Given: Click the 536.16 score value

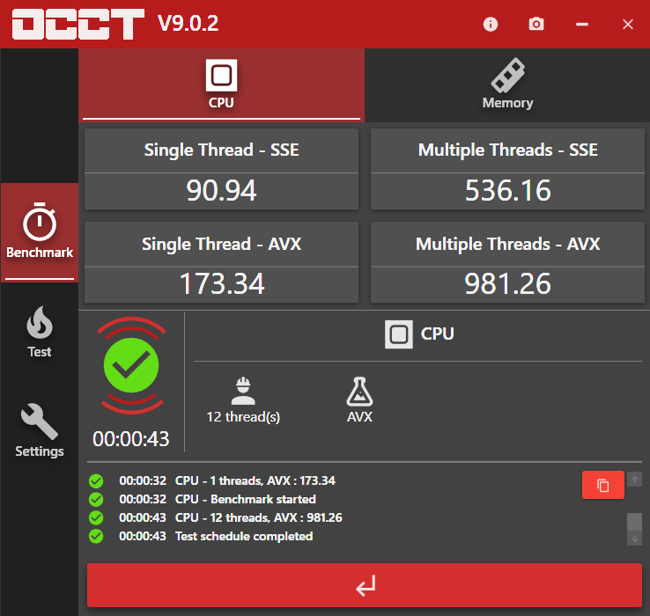Looking at the screenshot, I should (x=508, y=191).
